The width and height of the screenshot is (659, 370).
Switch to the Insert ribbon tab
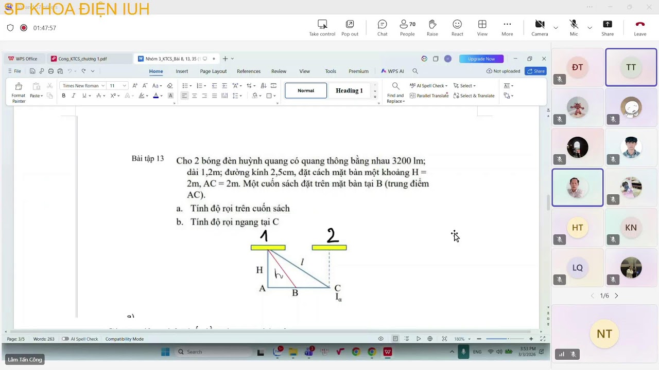tap(182, 71)
